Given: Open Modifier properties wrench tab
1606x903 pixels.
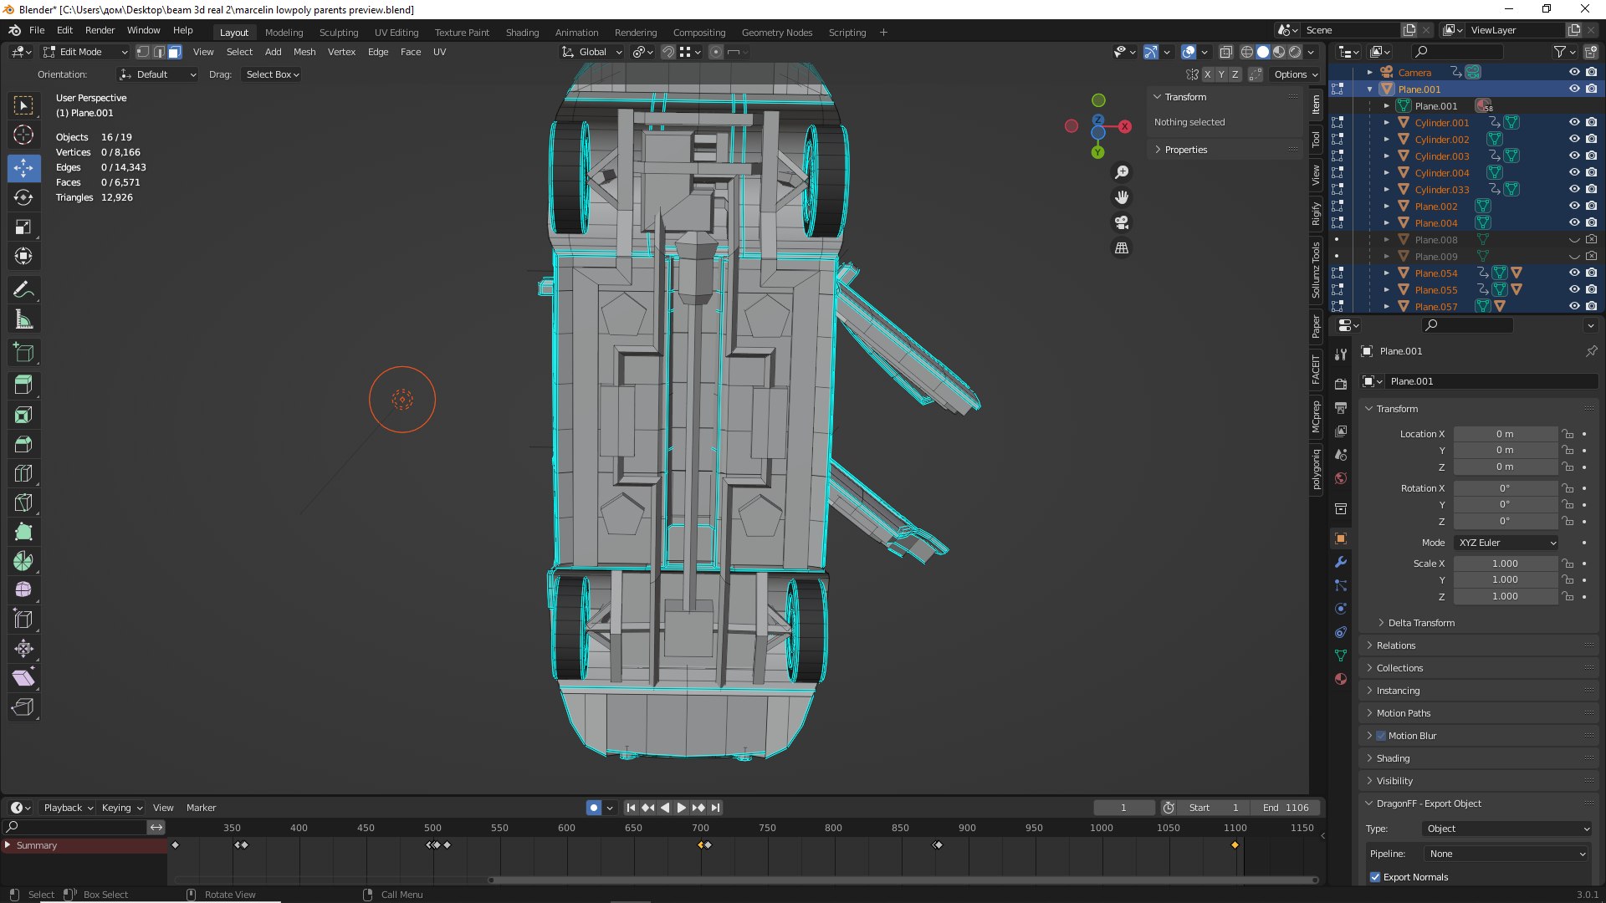Looking at the screenshot, I should 1341,562.
